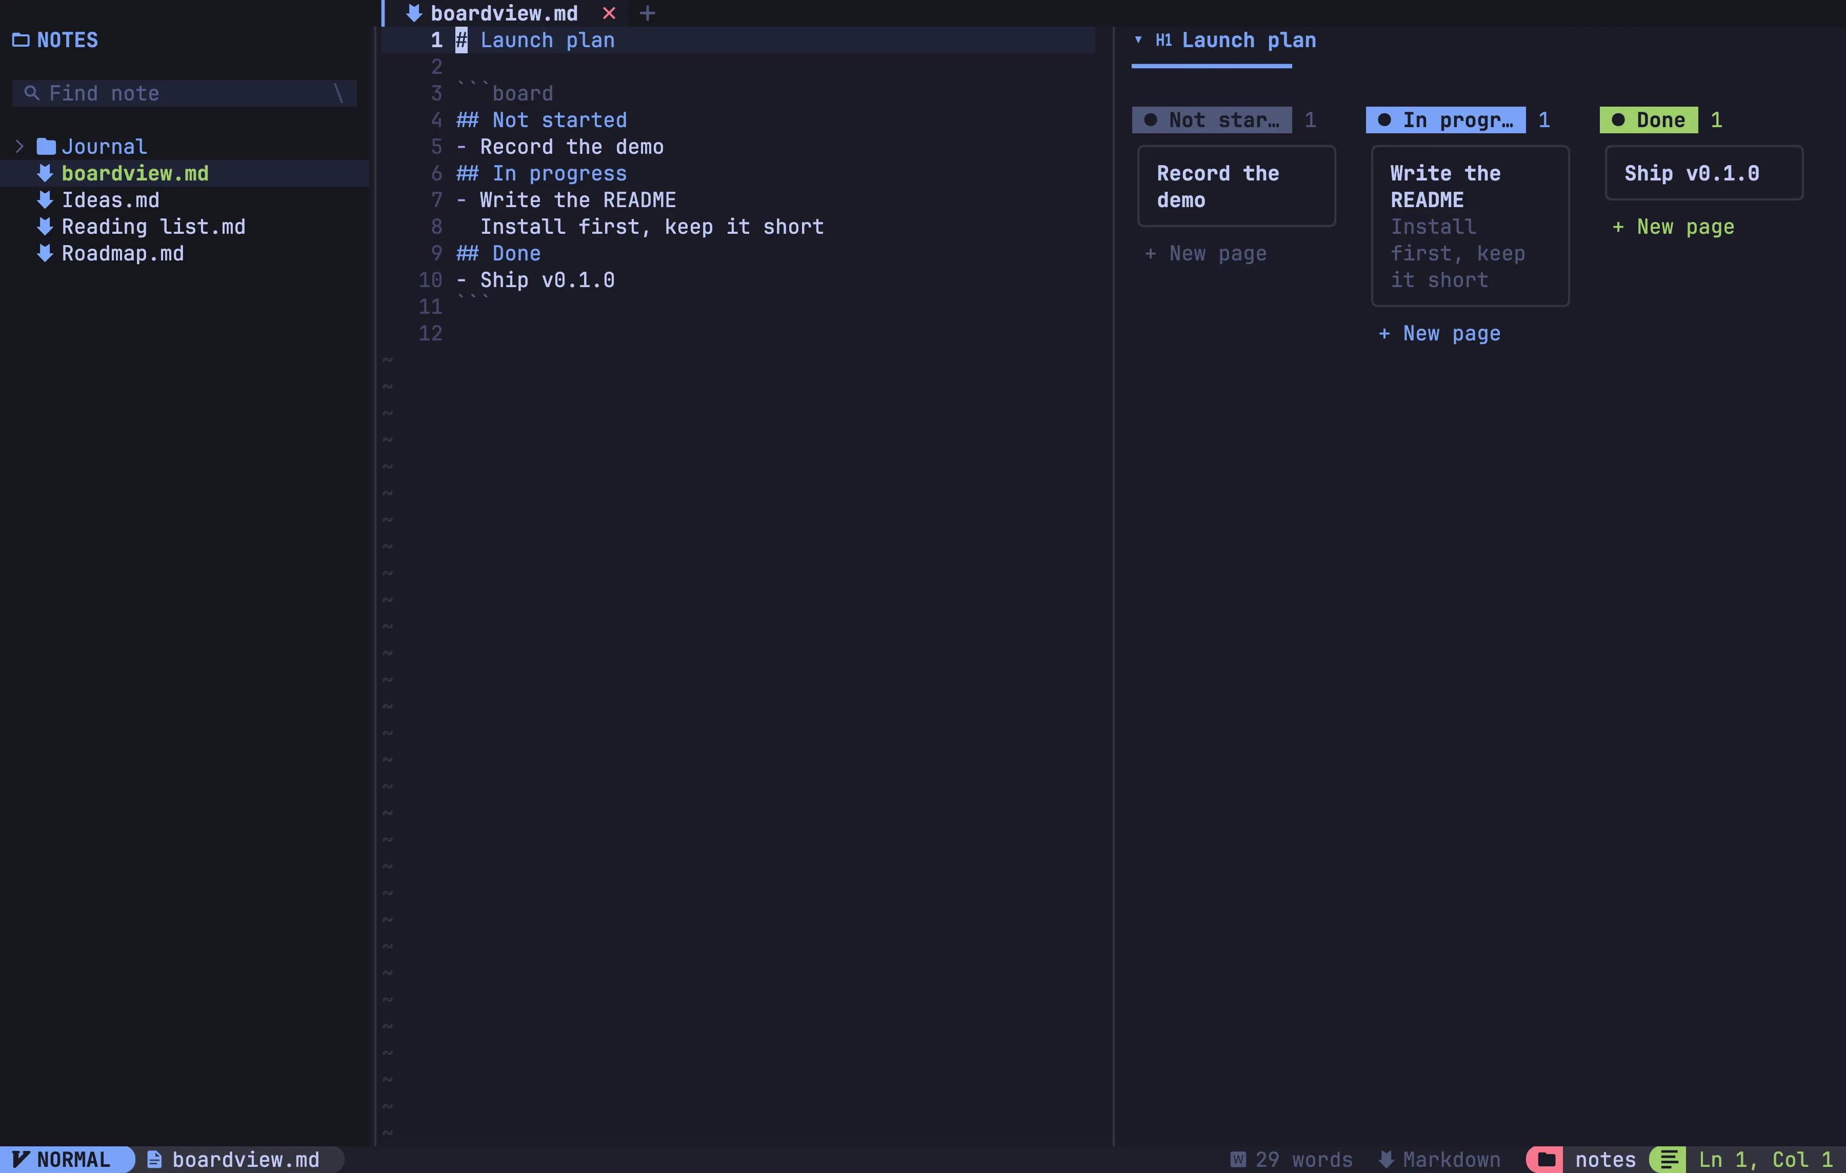Close the boardview.md tab
The image size is (1846, 1173).
[609, 13]
